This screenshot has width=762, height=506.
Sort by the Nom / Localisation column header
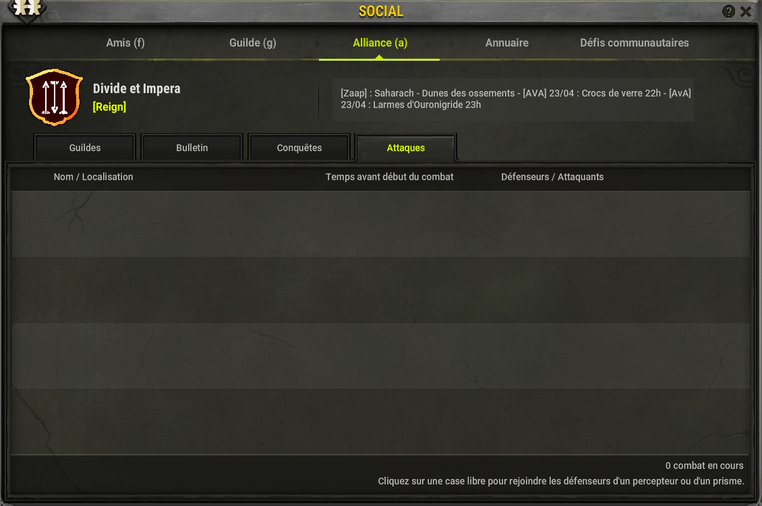pyautogui.click(x=93, y=177)
